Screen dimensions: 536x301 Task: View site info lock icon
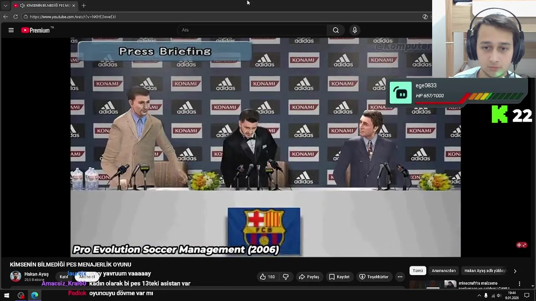[26, 17]
